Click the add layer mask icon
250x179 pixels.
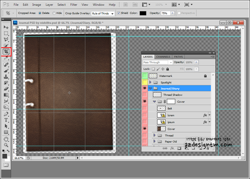[x=179, y=148]
